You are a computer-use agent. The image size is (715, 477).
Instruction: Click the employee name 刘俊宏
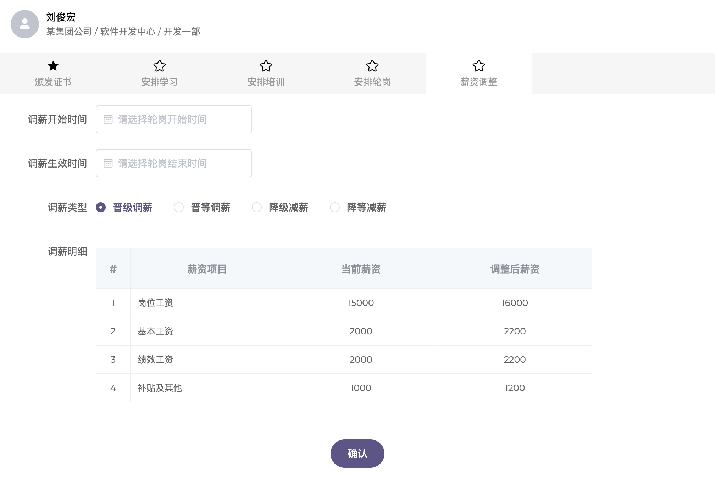coord(61,17)
